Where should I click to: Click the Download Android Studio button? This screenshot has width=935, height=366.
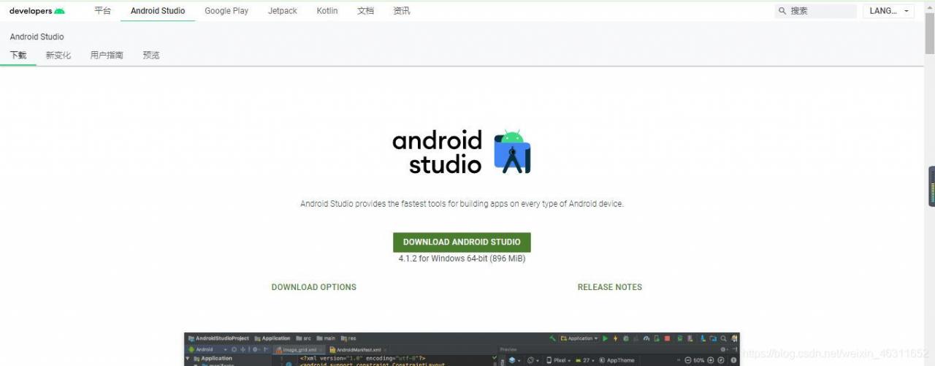(x=462, y=242)
